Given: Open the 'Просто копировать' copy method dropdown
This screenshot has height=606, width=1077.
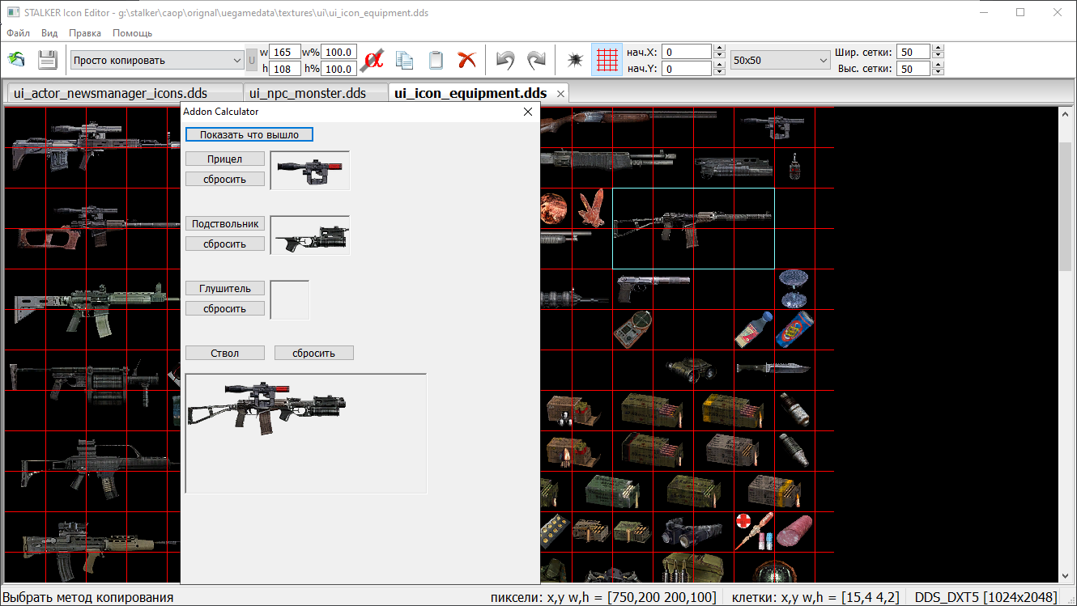Looking at the screenshot, I should click(x=157, y=60).
